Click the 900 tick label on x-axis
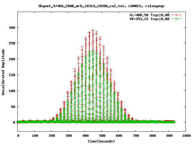Screen dimensions: 192x144 coord(169,136)
